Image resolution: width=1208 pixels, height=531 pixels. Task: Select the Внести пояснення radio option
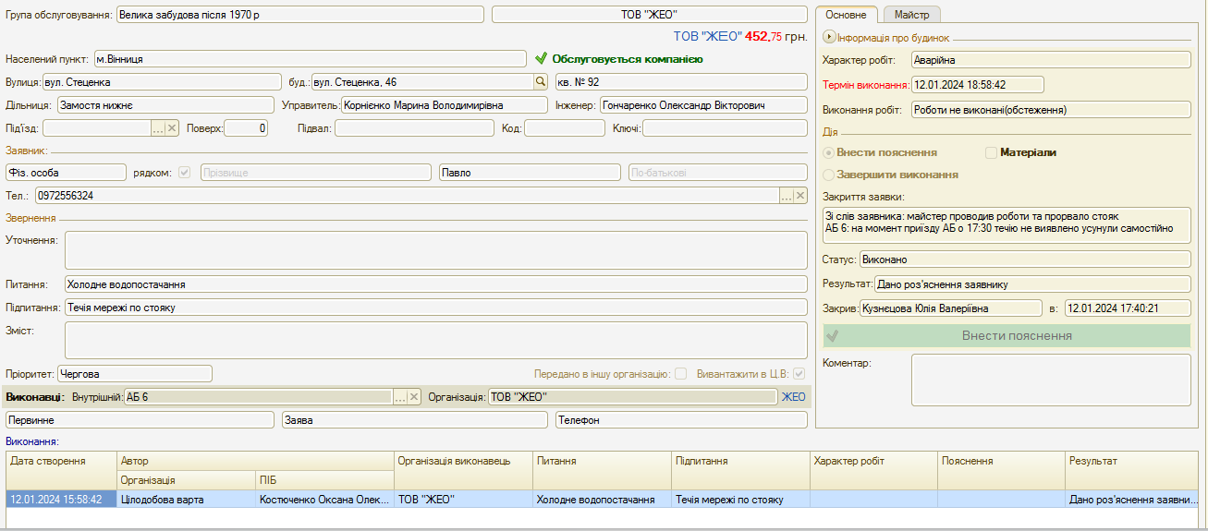pyautogui.click(x=828, y=152)
